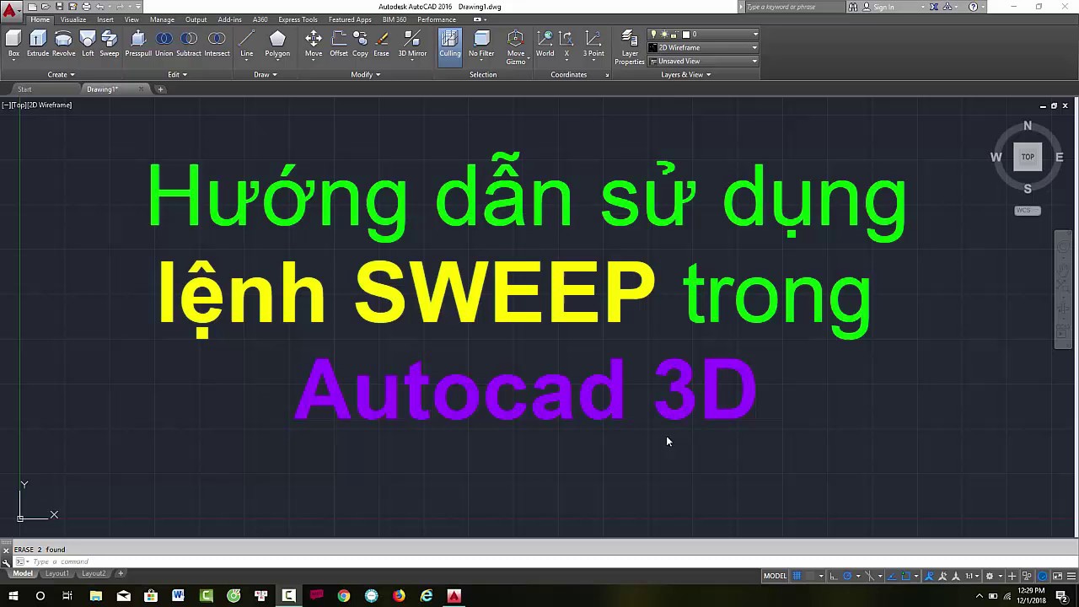Choose the Offset tool
The width and height of the screenshot is (1079, 607).
(x=339, y=44)
